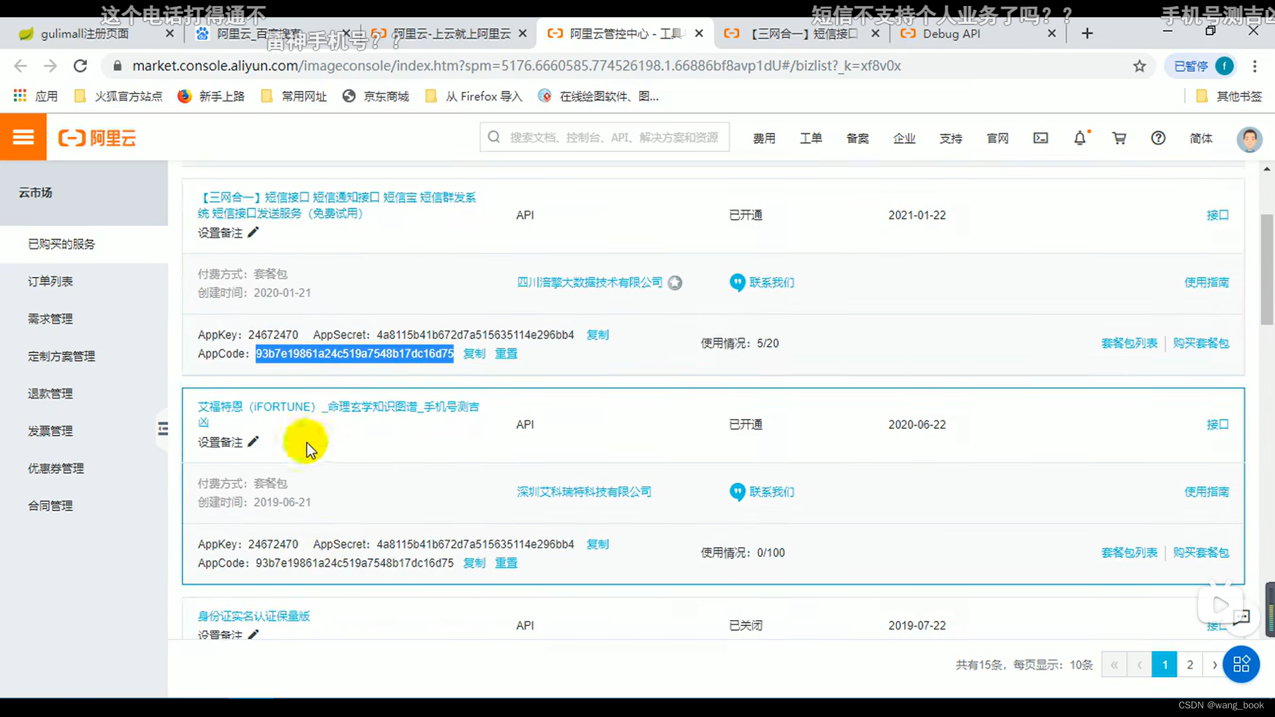Open the 费用 menu in top navigation
This screenshot has width=1275, height=717.
coord(764,138)
